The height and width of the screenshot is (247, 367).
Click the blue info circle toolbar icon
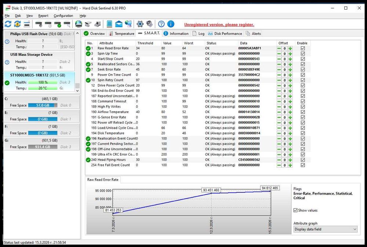171,24
